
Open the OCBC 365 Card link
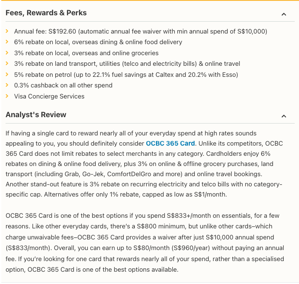click(170, 143)
